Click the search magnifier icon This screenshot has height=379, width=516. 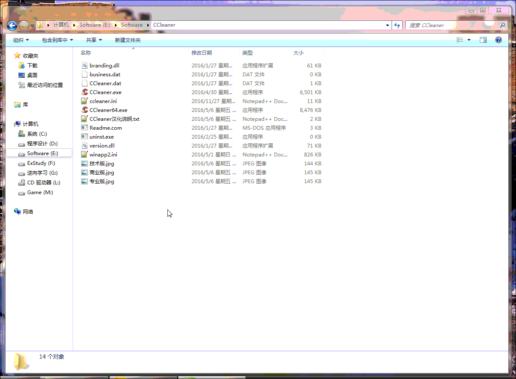pyautogui.click(x=502, y=25)
